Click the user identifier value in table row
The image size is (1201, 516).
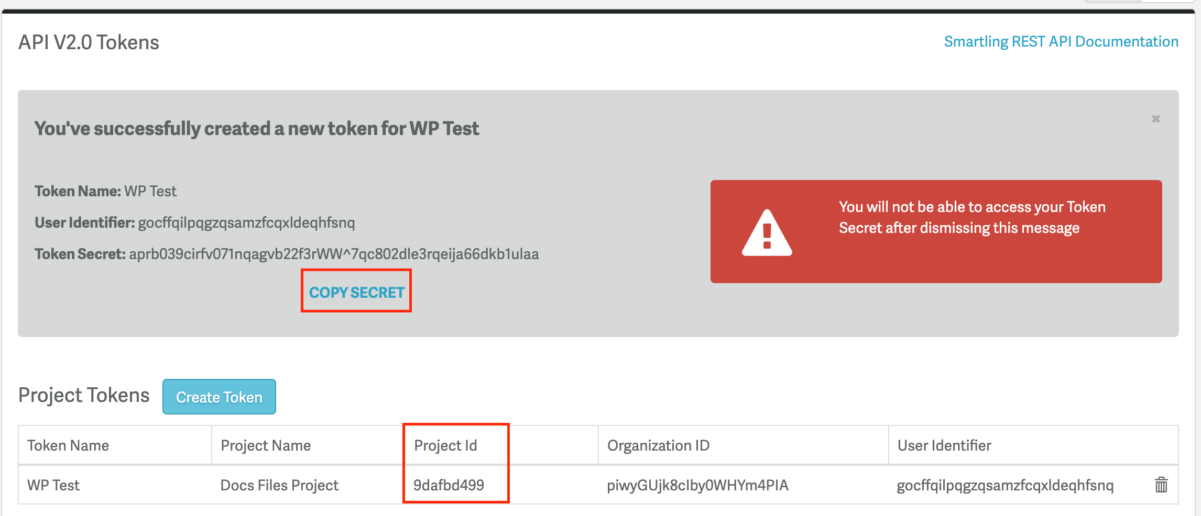tap(1005, 485)
